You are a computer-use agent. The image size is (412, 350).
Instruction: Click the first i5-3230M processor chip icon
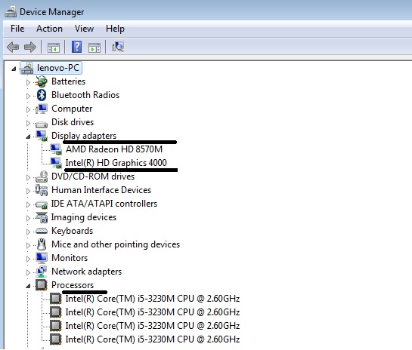pos(56,299)
